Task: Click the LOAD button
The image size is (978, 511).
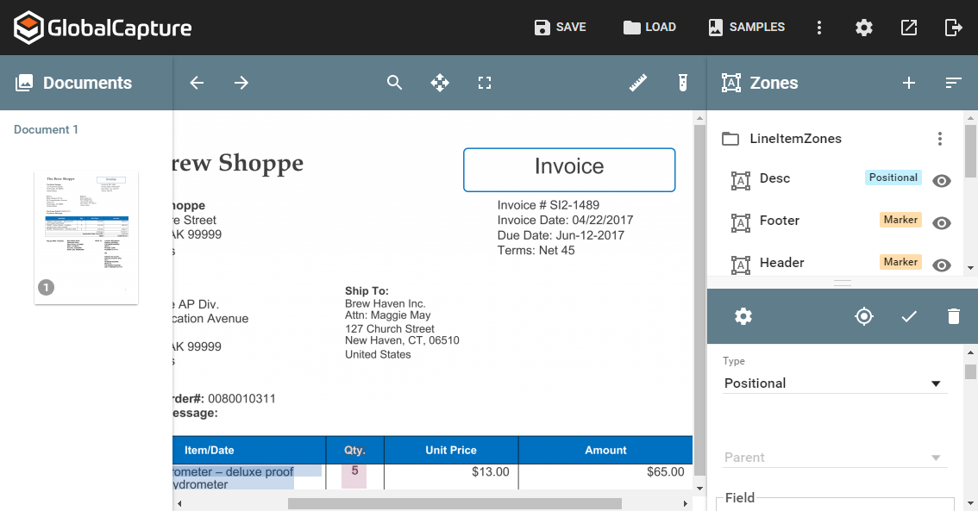Action: point(649,27)
